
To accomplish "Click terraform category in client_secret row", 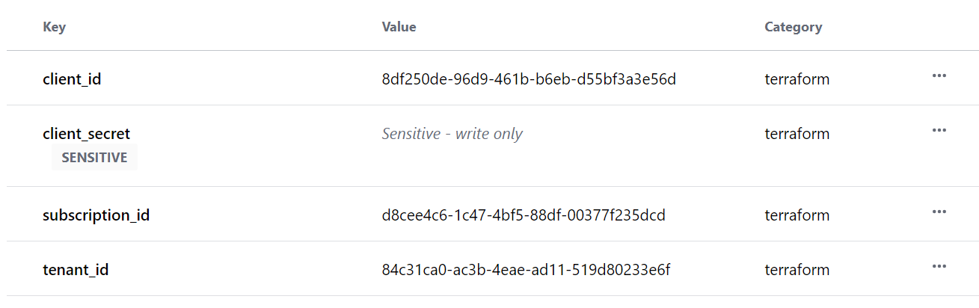I will (x=797, y=134).
